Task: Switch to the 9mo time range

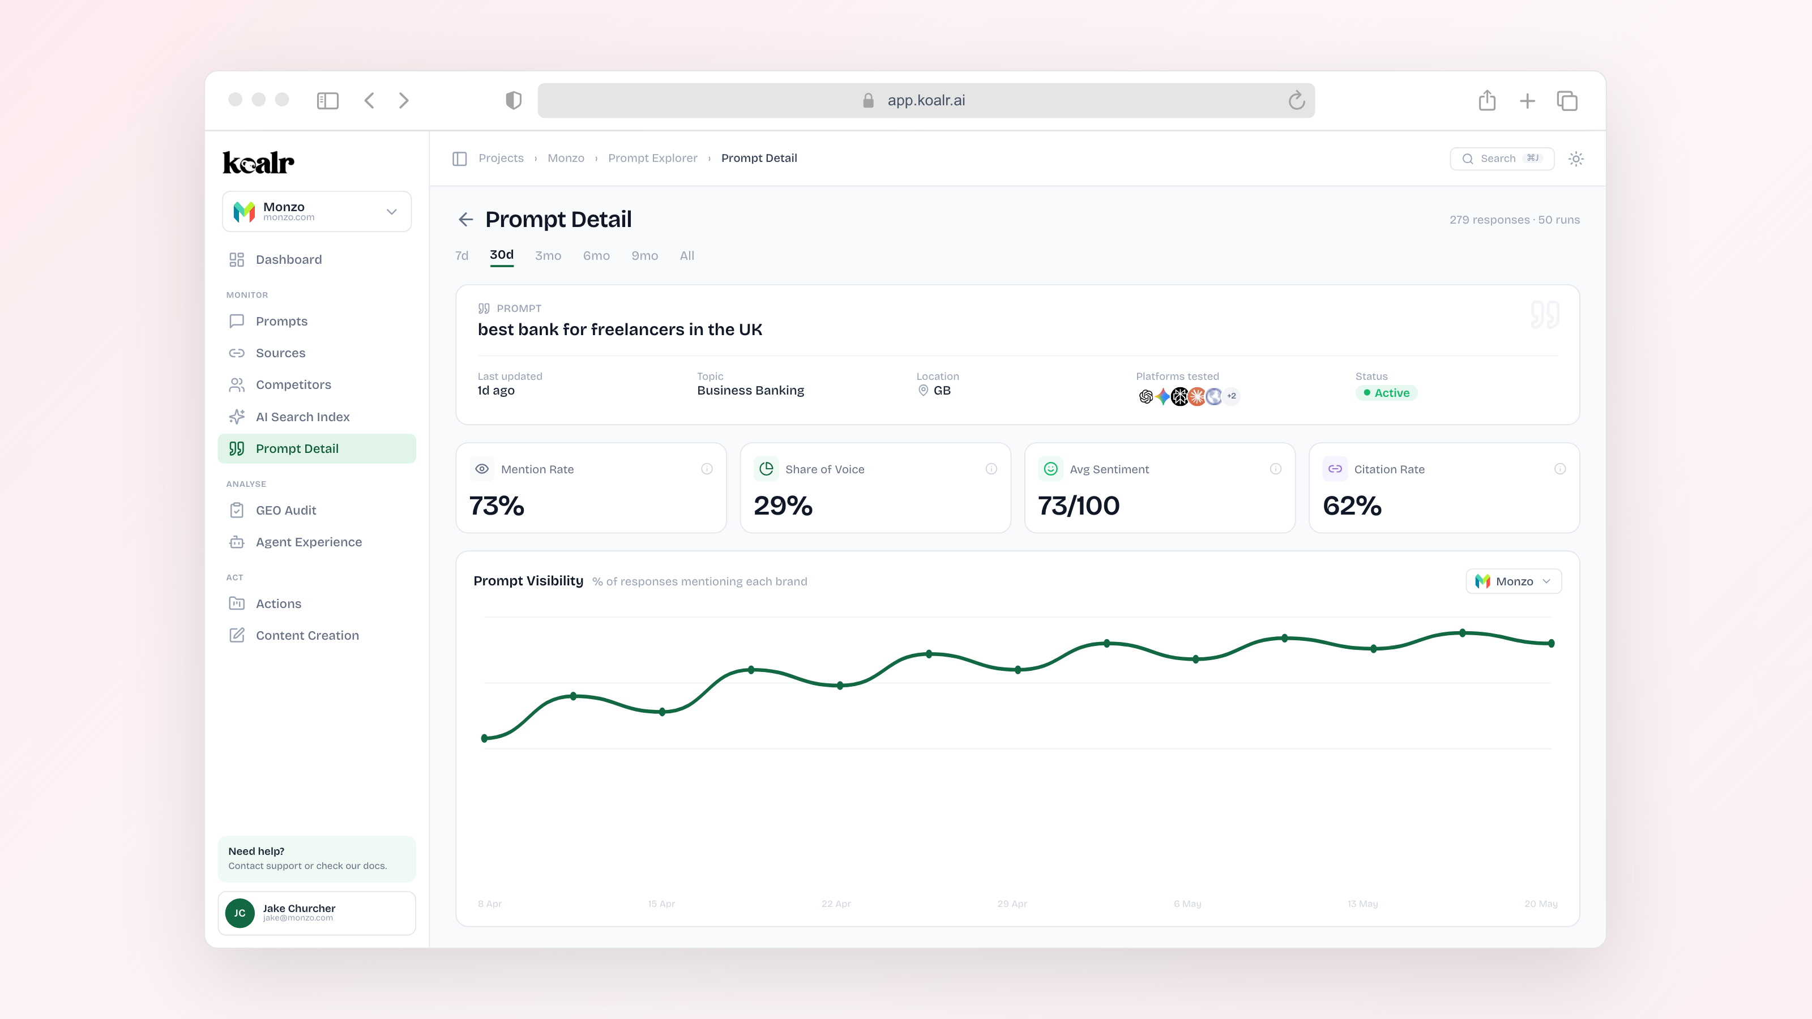Action: pyautogui.click(x=645, y=256)
